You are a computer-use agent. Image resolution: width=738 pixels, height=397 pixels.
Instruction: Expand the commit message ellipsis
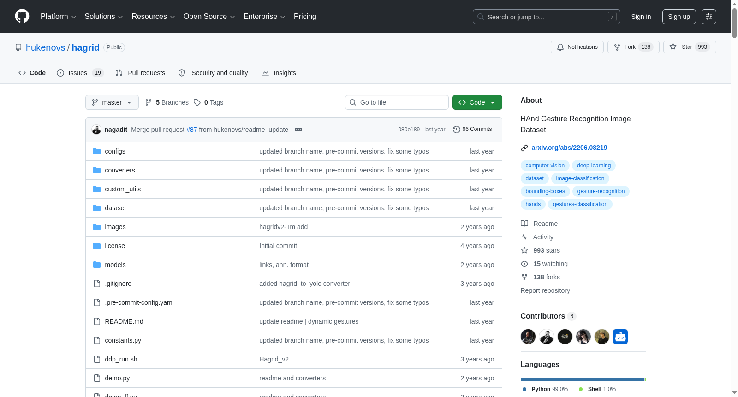point(298,130)
